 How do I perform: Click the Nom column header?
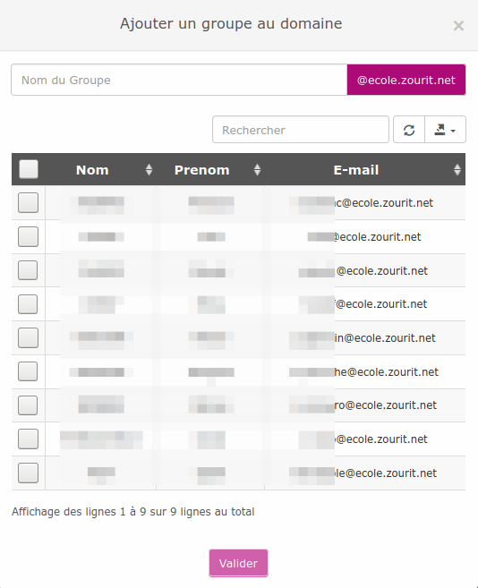pyautogui.click(x=92, y=170)
